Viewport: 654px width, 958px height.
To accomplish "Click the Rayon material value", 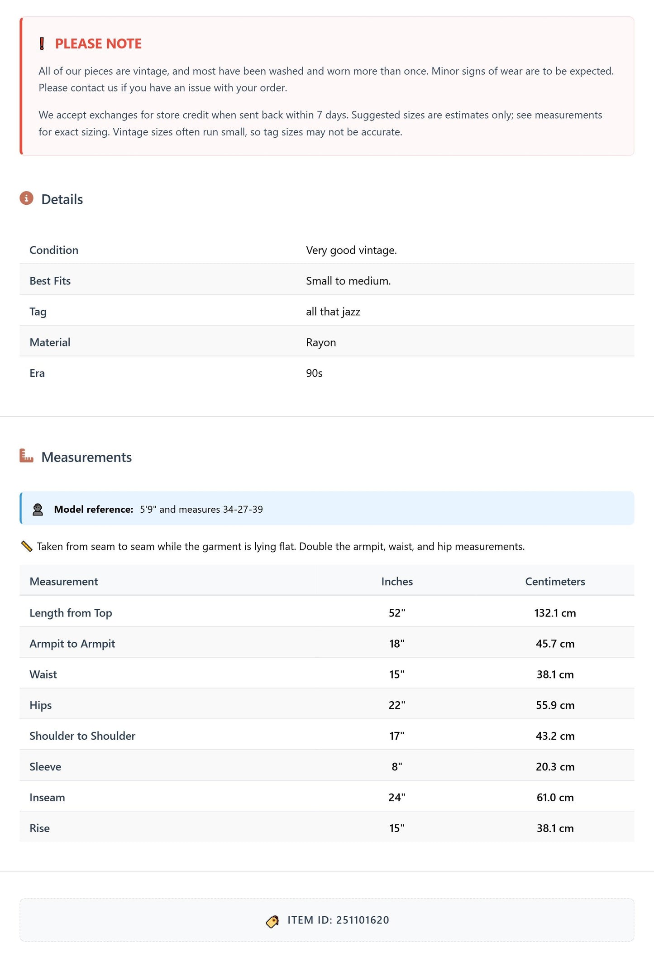I will [x=321, y=342].
